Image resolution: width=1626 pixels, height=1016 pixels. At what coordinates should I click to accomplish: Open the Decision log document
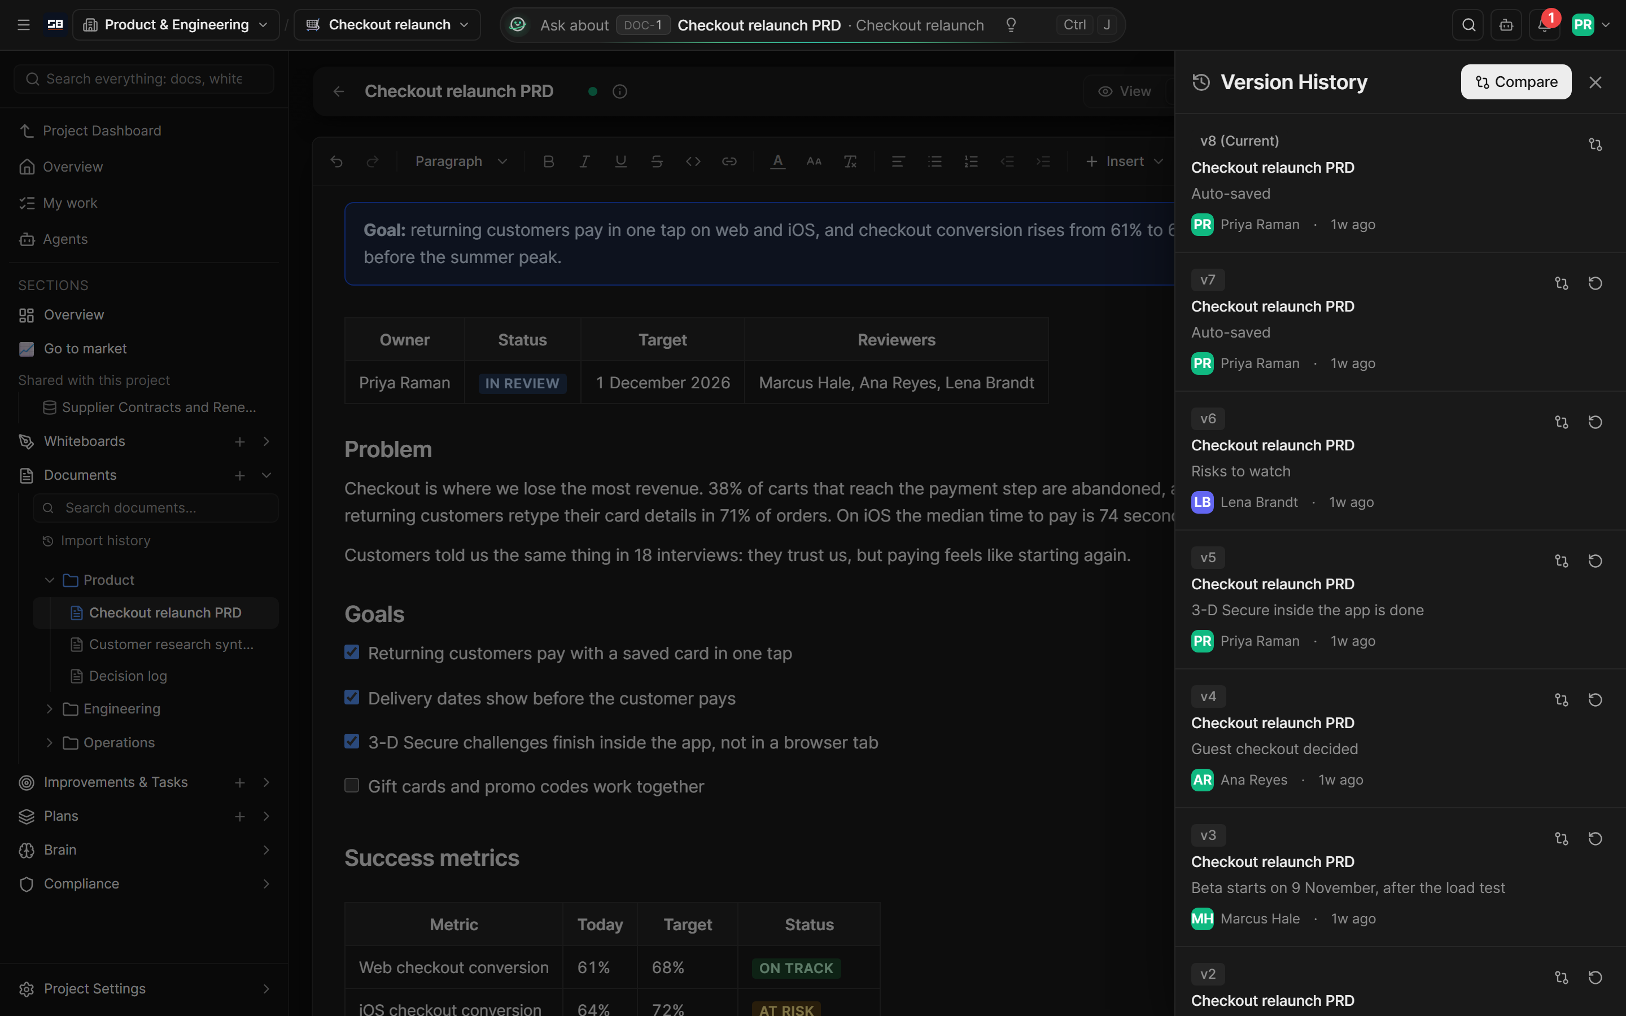point(128,676)
